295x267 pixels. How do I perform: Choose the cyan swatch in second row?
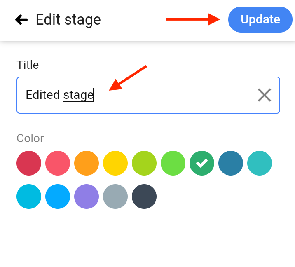pyautogui.click(x=29, y=197)
